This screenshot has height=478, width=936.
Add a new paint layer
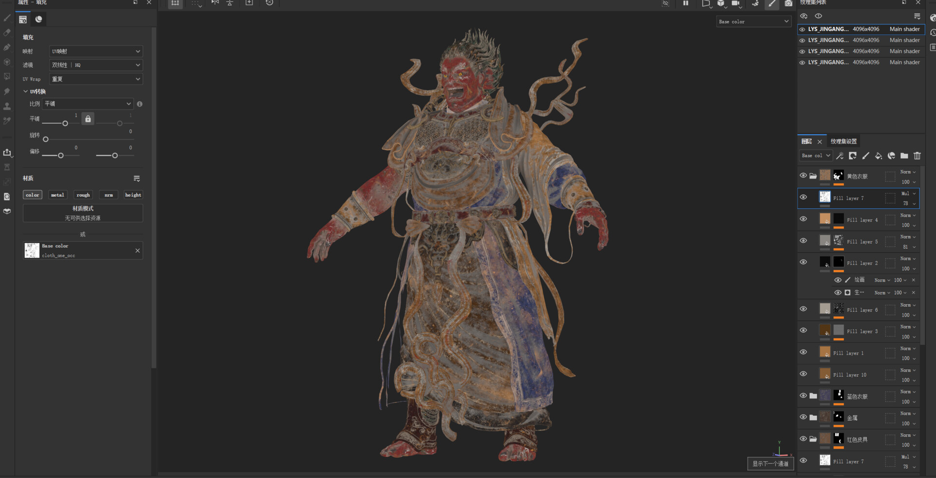(x=866, y=156)
